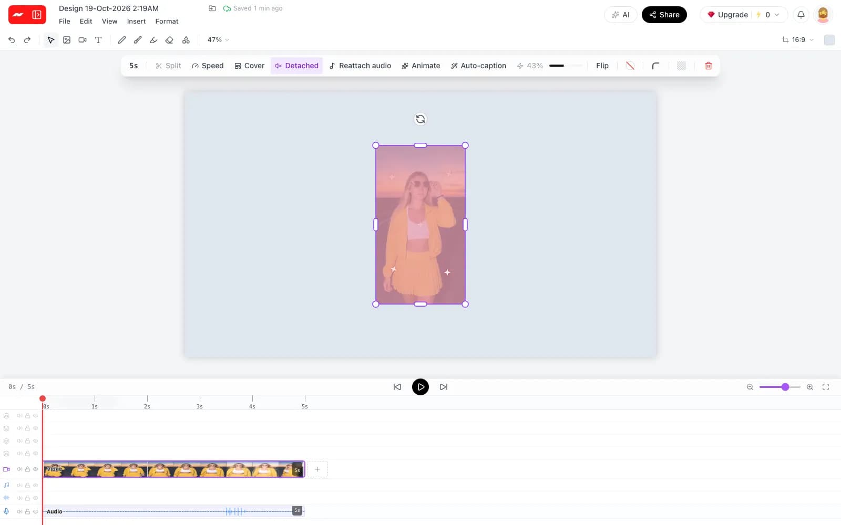Open the Edit menu
This screenshot has width=841, height=525.
pyautogui.click(x=86, y=22)
